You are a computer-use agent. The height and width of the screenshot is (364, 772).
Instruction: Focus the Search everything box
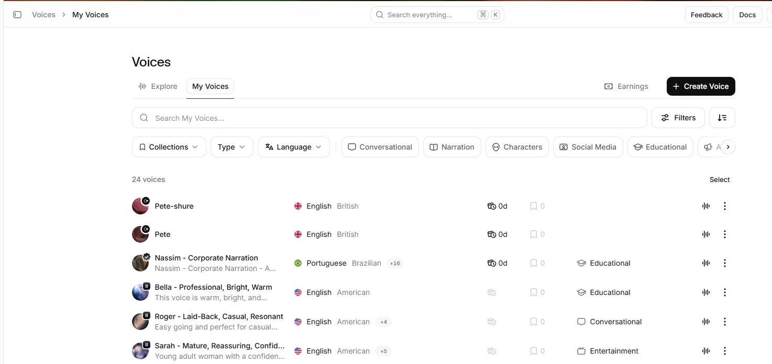[x=437, y=15]
